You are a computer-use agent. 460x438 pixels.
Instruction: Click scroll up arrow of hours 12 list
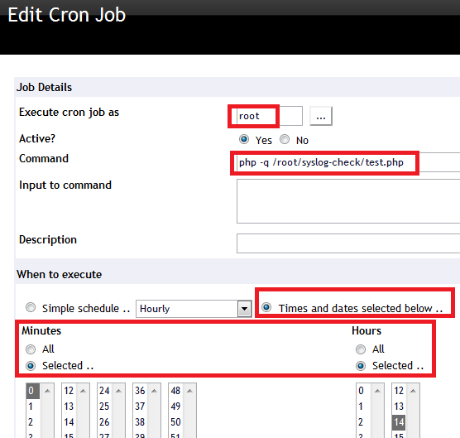[x=413, y=391]
